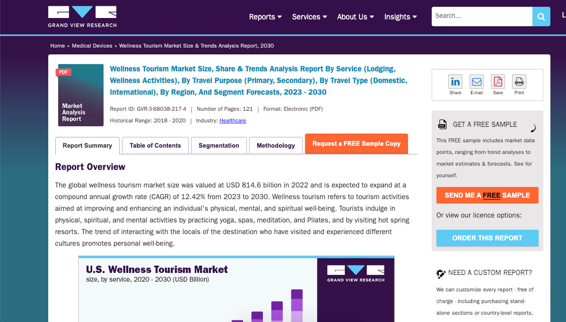Click the Need a Custom Report icon

(x=441, y=273)
